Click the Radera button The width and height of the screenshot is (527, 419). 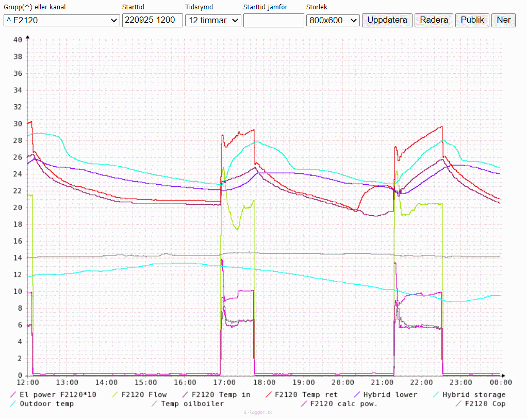pyautogui.click(x=434, y=20)
